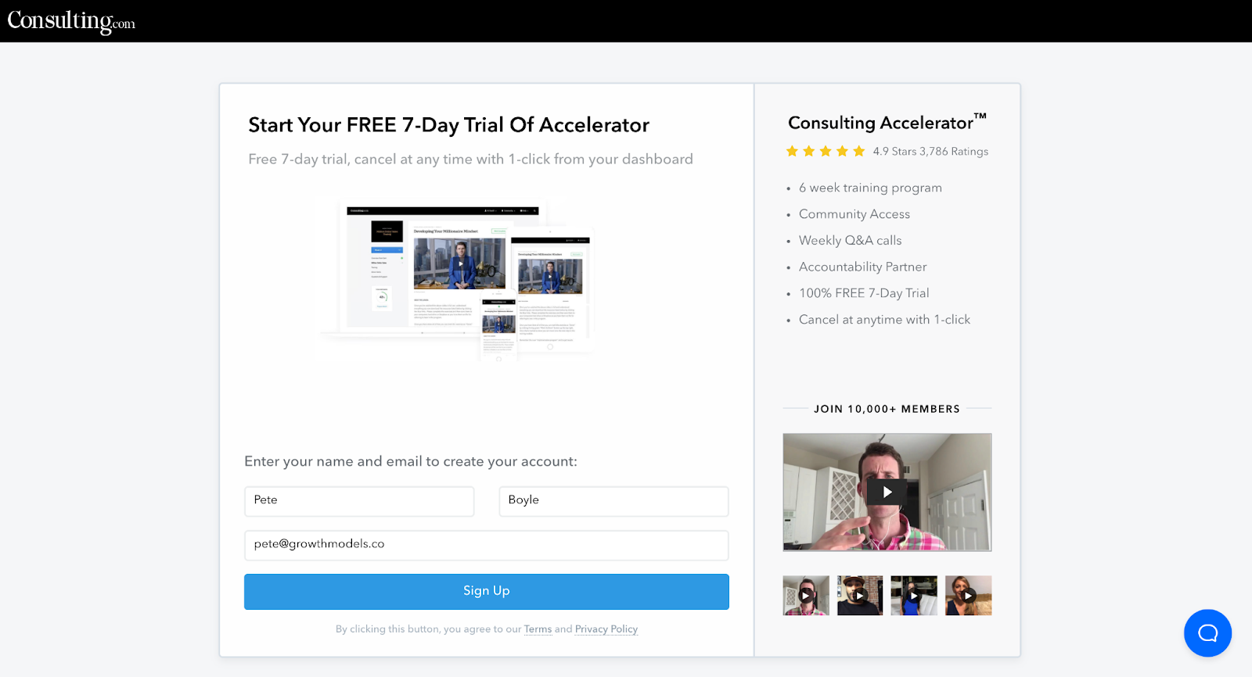This screenshot has height=677, width=1252.
Task: Play the main testimonial video
Action: pyautogui.click(x=887, y=493)
